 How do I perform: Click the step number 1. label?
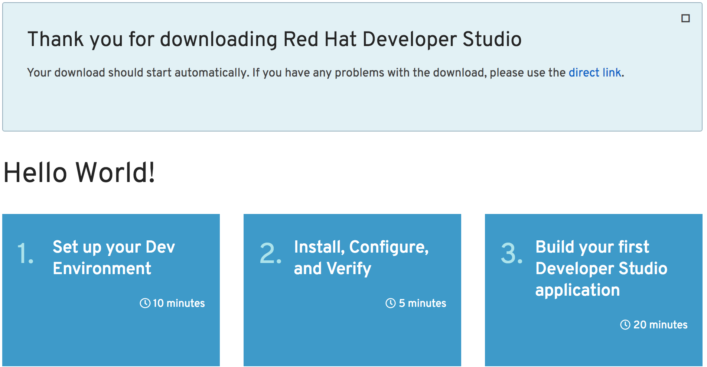[25, 254]
